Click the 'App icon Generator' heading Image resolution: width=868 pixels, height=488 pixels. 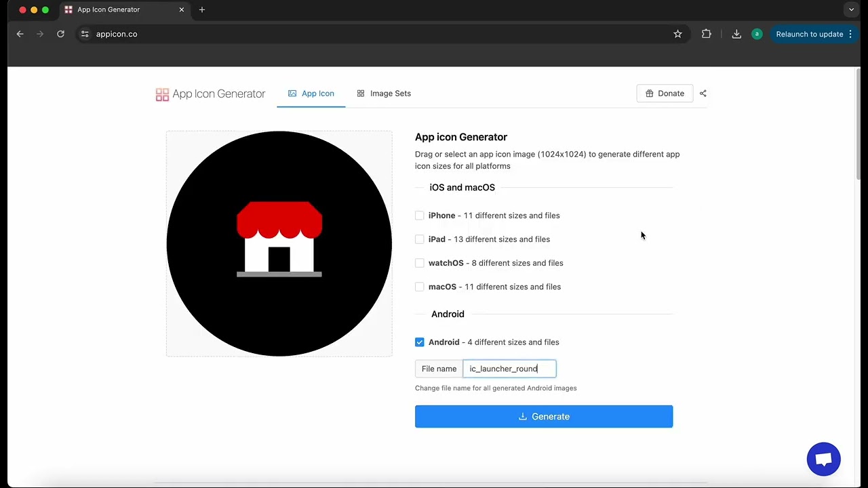[x=461, y=137]
